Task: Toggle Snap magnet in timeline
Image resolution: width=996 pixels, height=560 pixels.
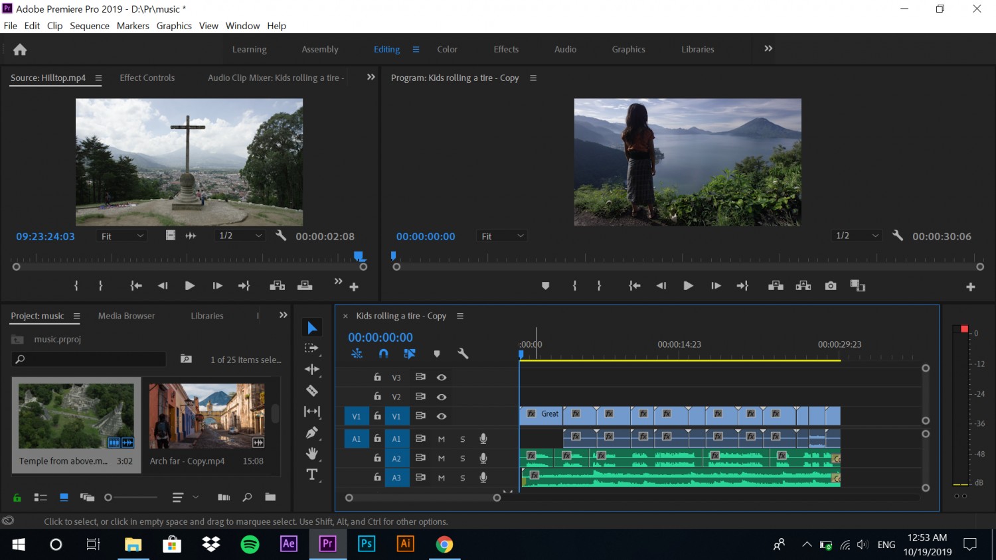Action: pos(384,354)
